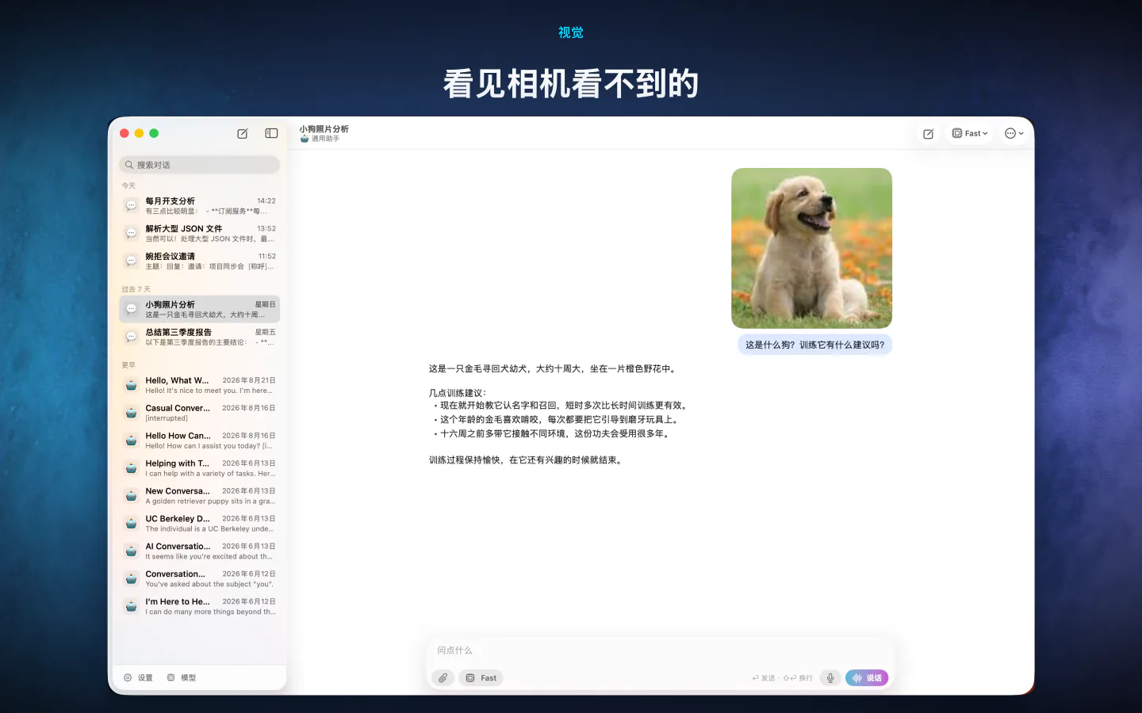This screenshot has width=1142, height=713.
Task: Click the paperclip attach file icon
Action: (443, 678)
